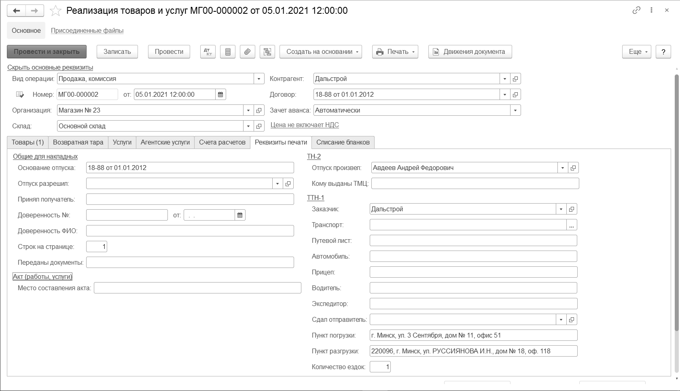The width and height of the screenshot is (680, 391).
Task: Focus the Место составления акта field
Action: (x=197, y=288)
